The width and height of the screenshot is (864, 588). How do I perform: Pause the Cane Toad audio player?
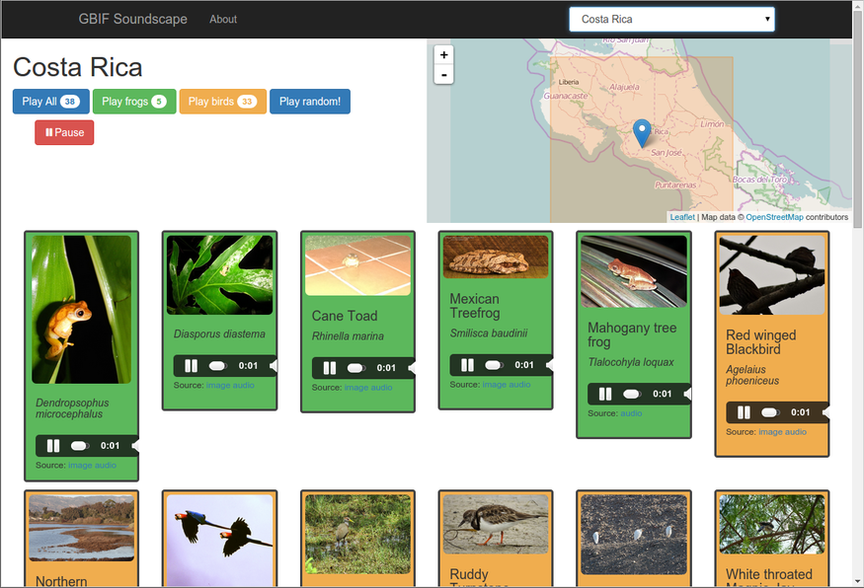[330, 368]
